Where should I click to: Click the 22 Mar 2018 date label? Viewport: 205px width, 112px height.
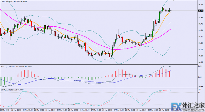(x=5, y=110)
